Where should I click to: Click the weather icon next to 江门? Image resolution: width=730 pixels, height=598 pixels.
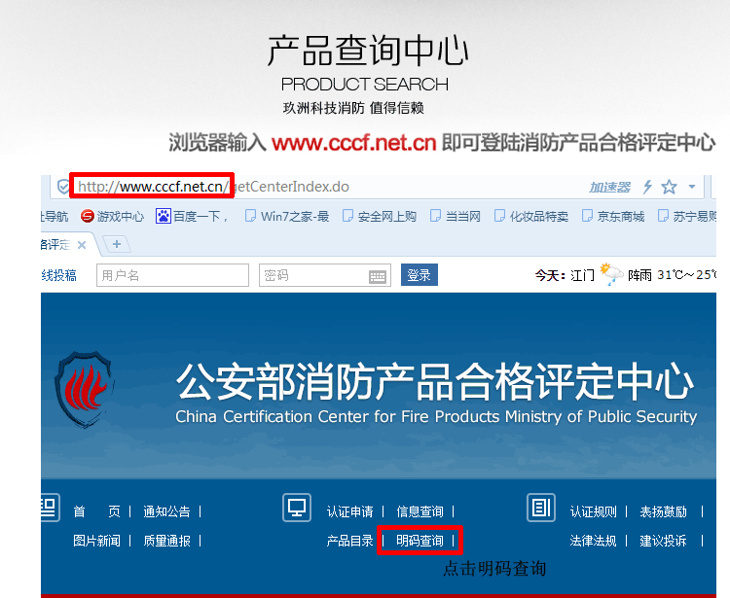point(611,274)
